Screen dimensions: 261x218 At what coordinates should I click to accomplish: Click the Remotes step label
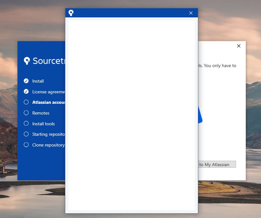[41, 113]
